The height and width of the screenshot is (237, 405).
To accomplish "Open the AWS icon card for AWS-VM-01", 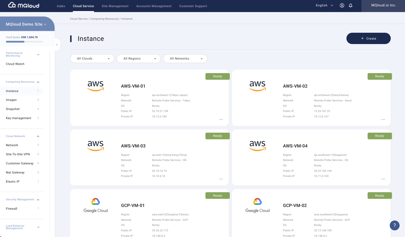I will coord(95,86).
